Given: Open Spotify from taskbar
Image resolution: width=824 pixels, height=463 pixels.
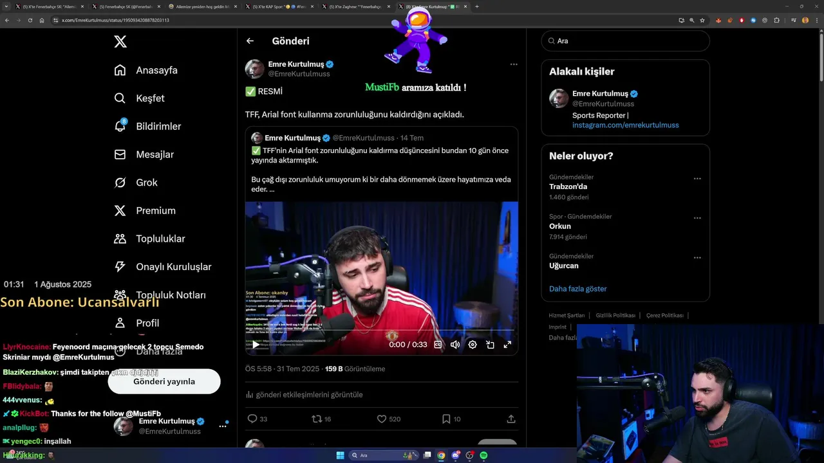Looking at the screenshot, I should click(x=483, y=455).
